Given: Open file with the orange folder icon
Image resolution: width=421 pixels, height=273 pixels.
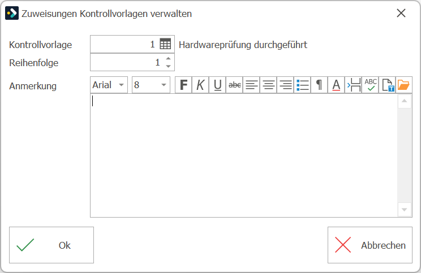Looking at the screenshot, I should pos(403,85).
